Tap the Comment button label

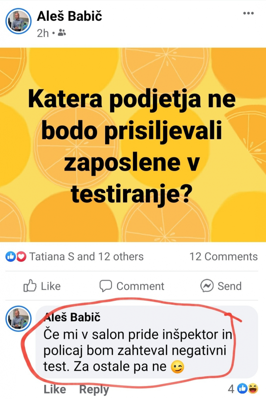coord(140,286)
